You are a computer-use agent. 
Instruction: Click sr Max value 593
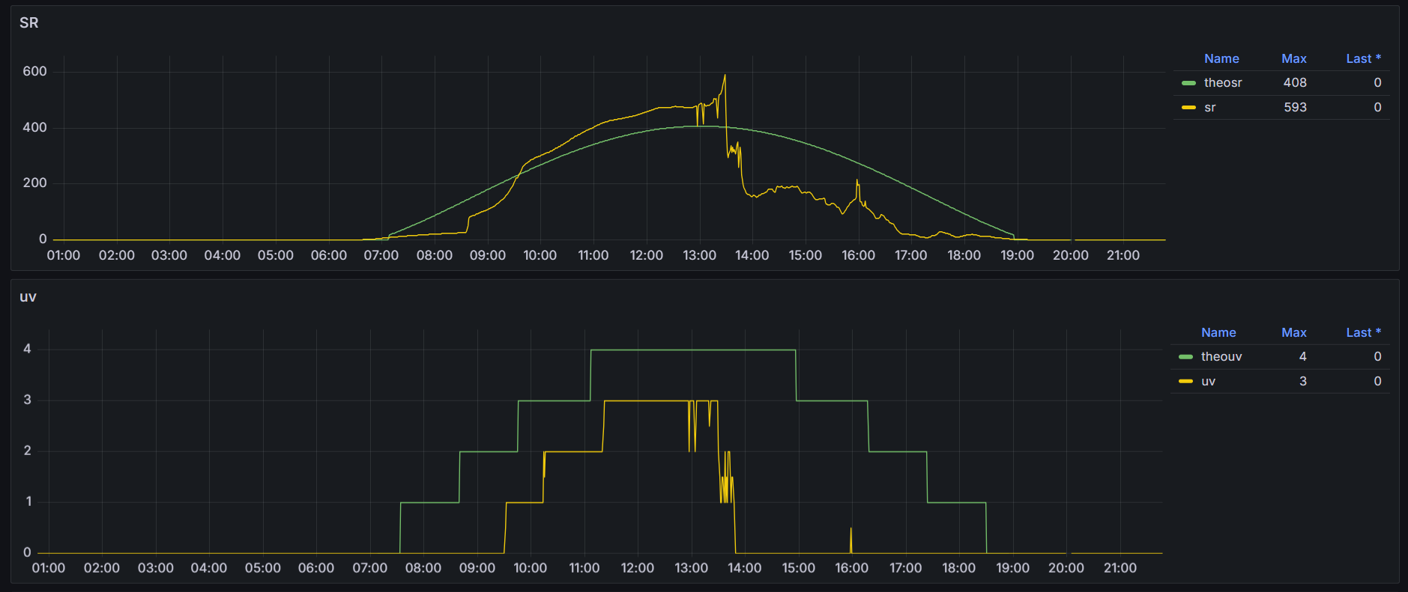1295,107
